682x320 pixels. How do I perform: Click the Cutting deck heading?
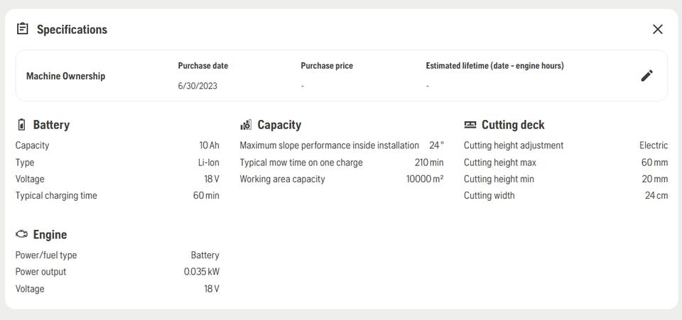pos(513,125)
